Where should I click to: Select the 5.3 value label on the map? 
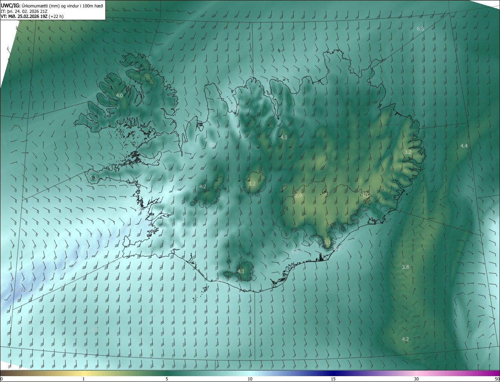coord(93,178)
